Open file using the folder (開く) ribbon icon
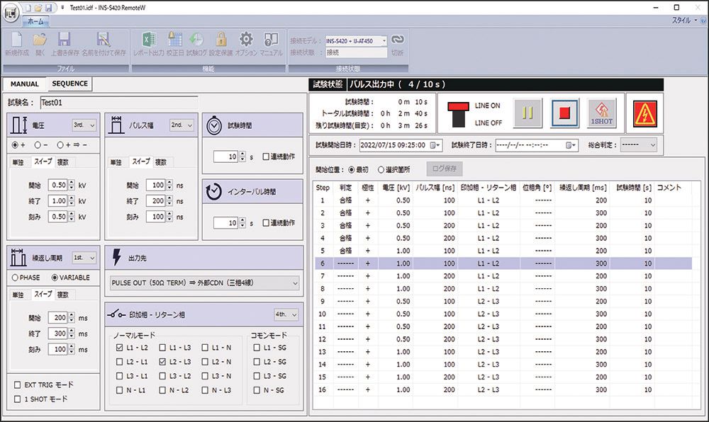The image size is (709, 422). coord(40,40)
